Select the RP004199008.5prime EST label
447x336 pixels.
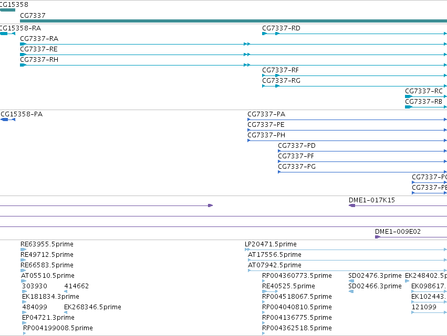point(58,328)
